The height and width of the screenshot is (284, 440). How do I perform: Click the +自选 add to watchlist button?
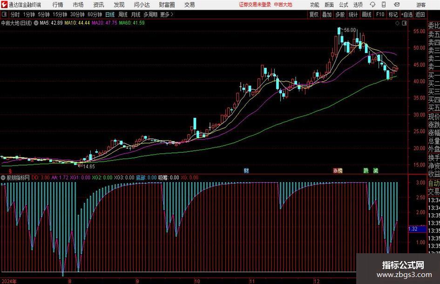(407, 14)
